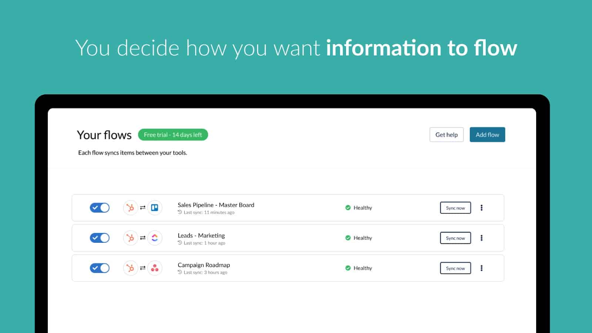The height and width of the screenshot is (333, 592).
Task: Click Sync now for Sales Pipeline - Master Board
Action: tap(455, 208)
